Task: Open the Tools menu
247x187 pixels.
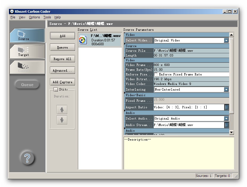Action: pos(47,17)
